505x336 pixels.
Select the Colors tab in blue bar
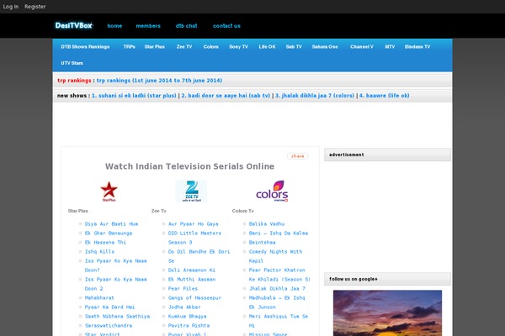(x=211, y=47)
